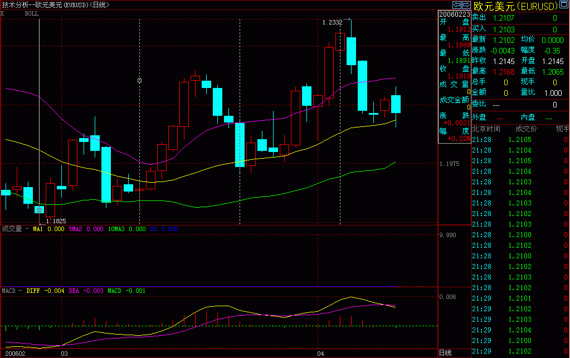Viewport: 570px width, 358px height.
Task: Click the 1.2332 high price label
Action: pyautogui.click(x=332, y=22)
